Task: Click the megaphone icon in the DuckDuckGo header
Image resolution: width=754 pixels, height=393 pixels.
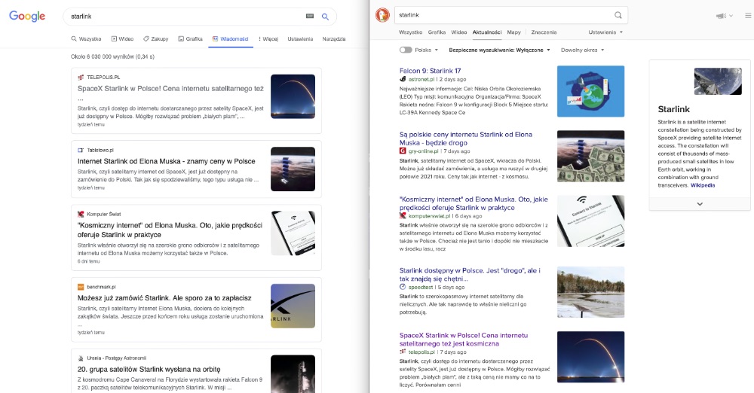Action: coord(720,16)
